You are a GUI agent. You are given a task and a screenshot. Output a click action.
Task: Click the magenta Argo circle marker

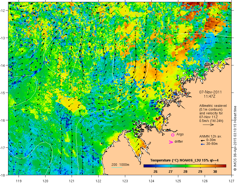click(173, 135)
